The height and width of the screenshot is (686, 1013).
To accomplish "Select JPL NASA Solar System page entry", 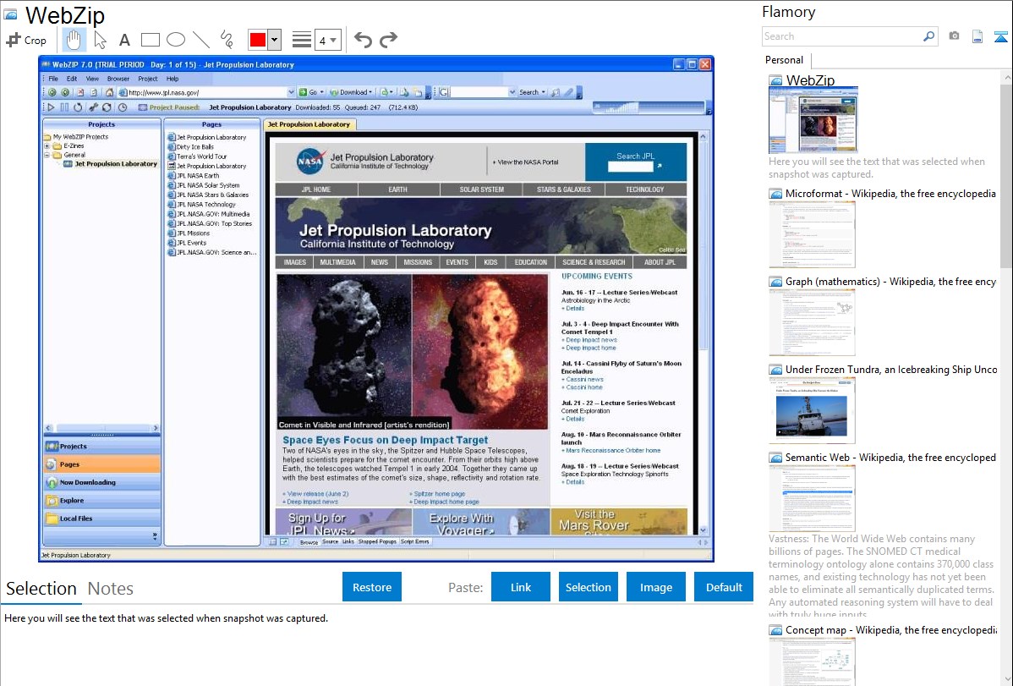I will point(208,185).
